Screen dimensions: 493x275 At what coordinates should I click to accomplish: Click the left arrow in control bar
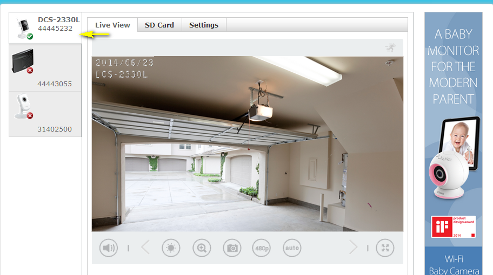tap(145, 248)
